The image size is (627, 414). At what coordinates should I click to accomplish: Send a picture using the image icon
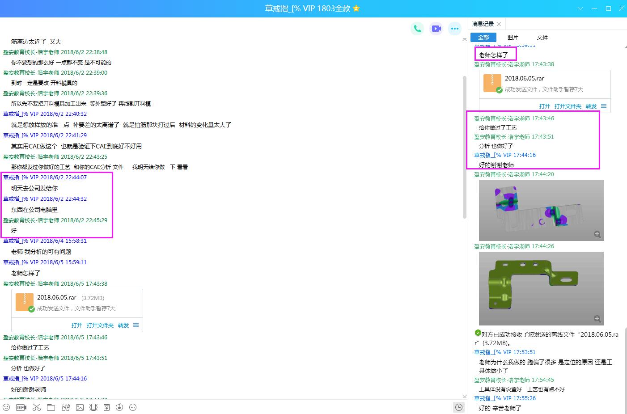(x=80, y=407)
